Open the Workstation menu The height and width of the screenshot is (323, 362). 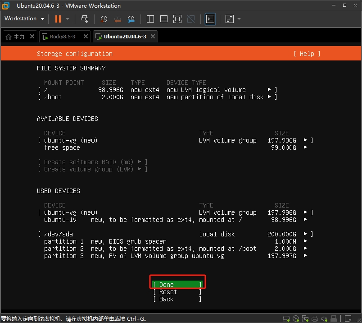pyautogui.click(x=24, y=18)
